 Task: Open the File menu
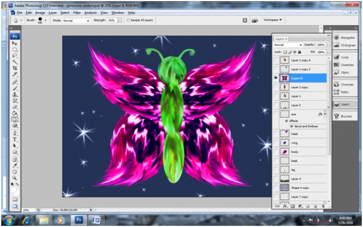19,13
